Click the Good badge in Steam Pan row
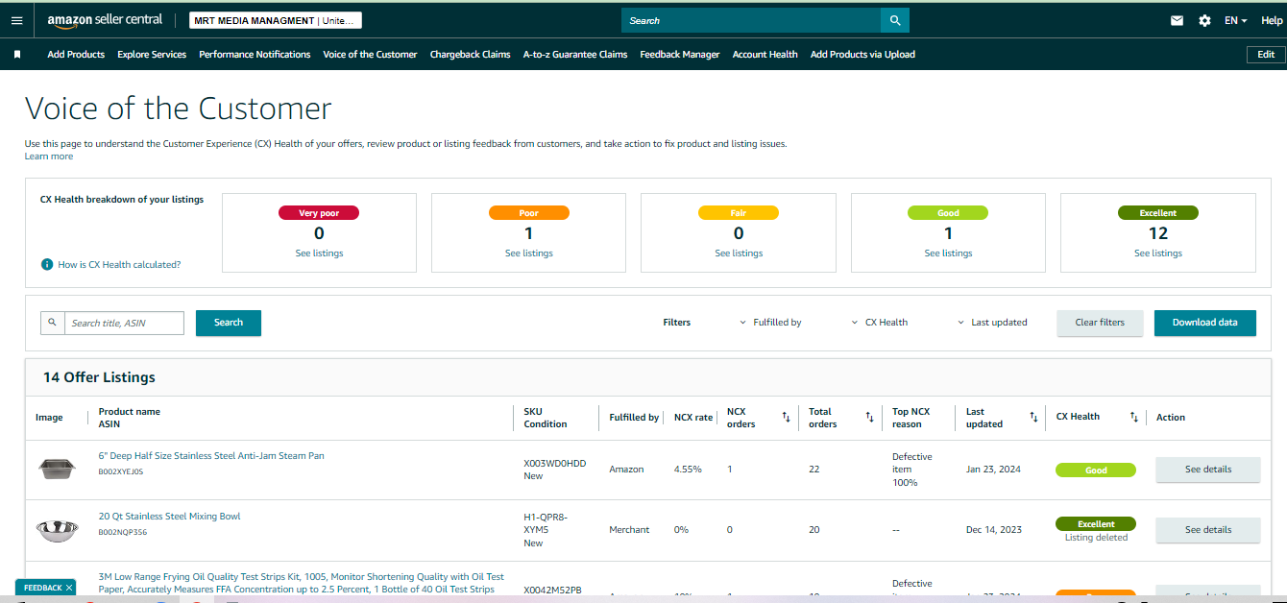Viewport: 1287px width, 603px height. pos(1096,470)
